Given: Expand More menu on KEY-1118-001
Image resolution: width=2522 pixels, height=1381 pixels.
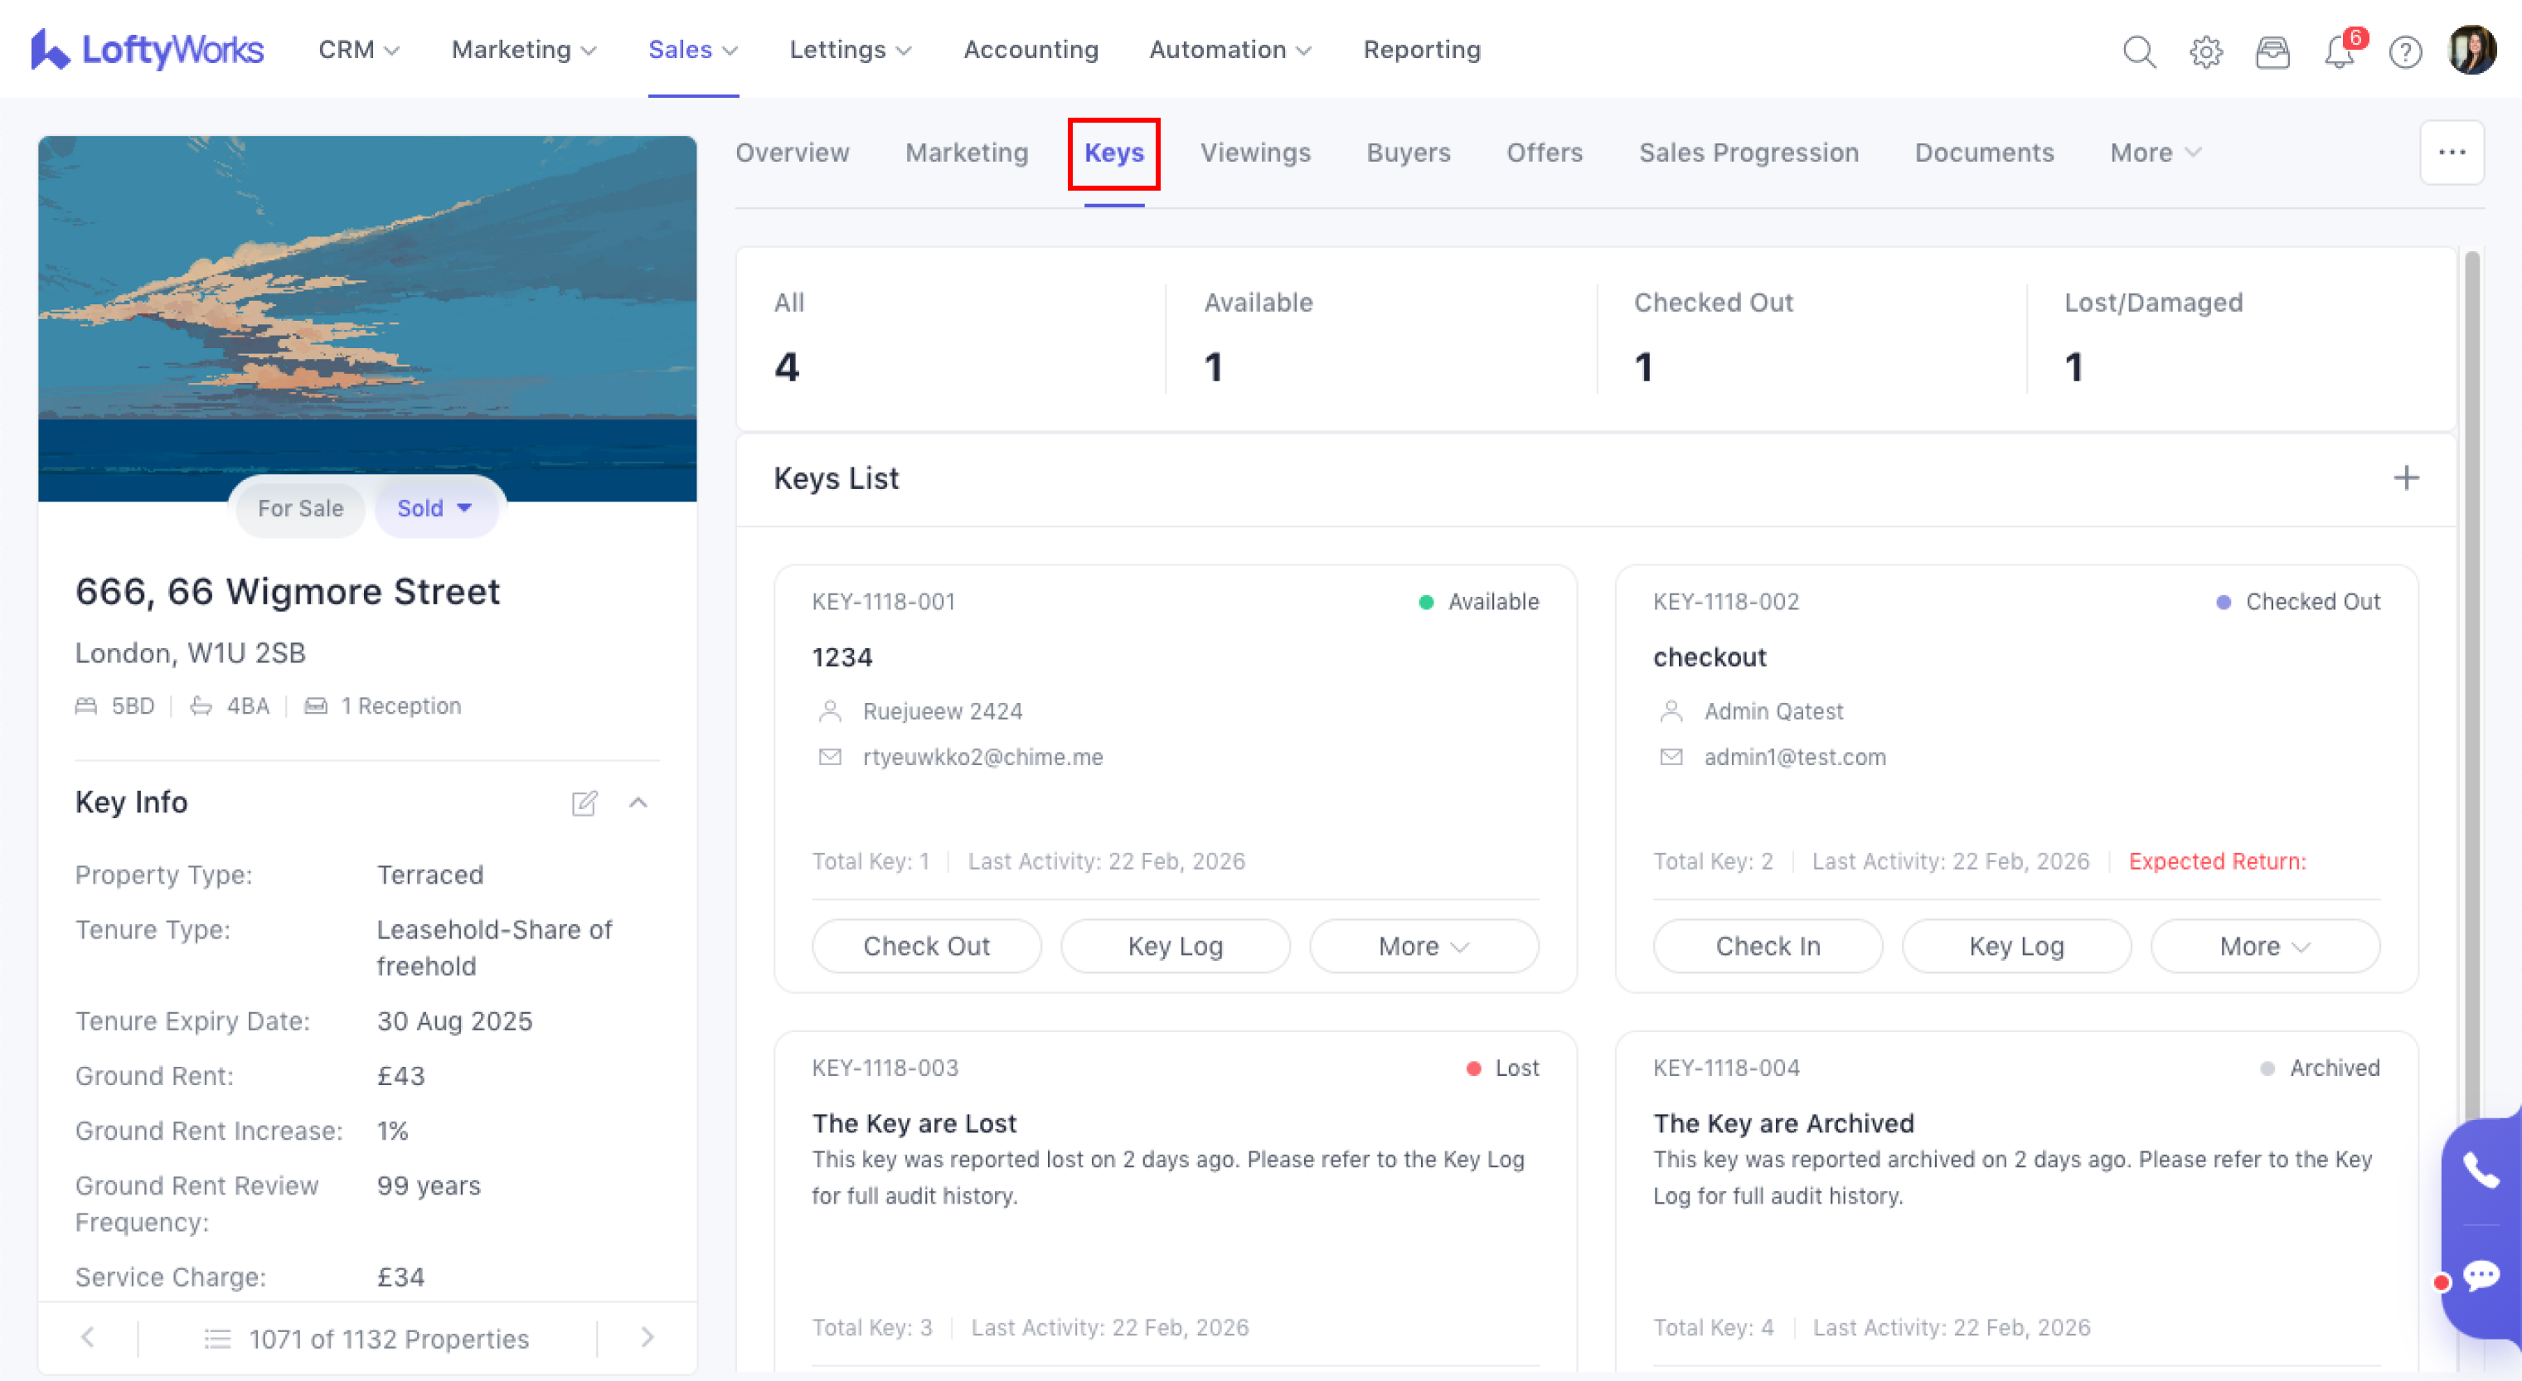Looking at the screenshot, I should [1423, 947].
